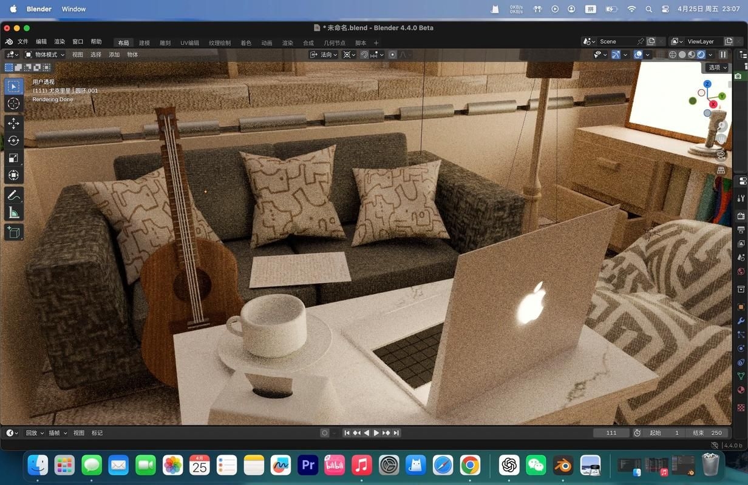Screen dimensions: 748x485
Task: Click the Transform tool icon
Action: tap(13, 175)
